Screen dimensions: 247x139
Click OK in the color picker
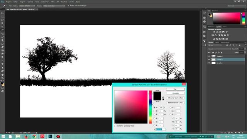click(175, 89)
